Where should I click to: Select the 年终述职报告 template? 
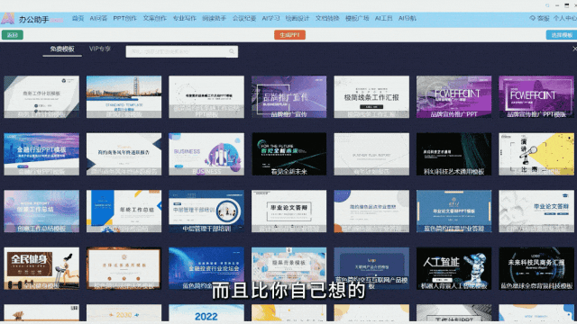[124, 154]
